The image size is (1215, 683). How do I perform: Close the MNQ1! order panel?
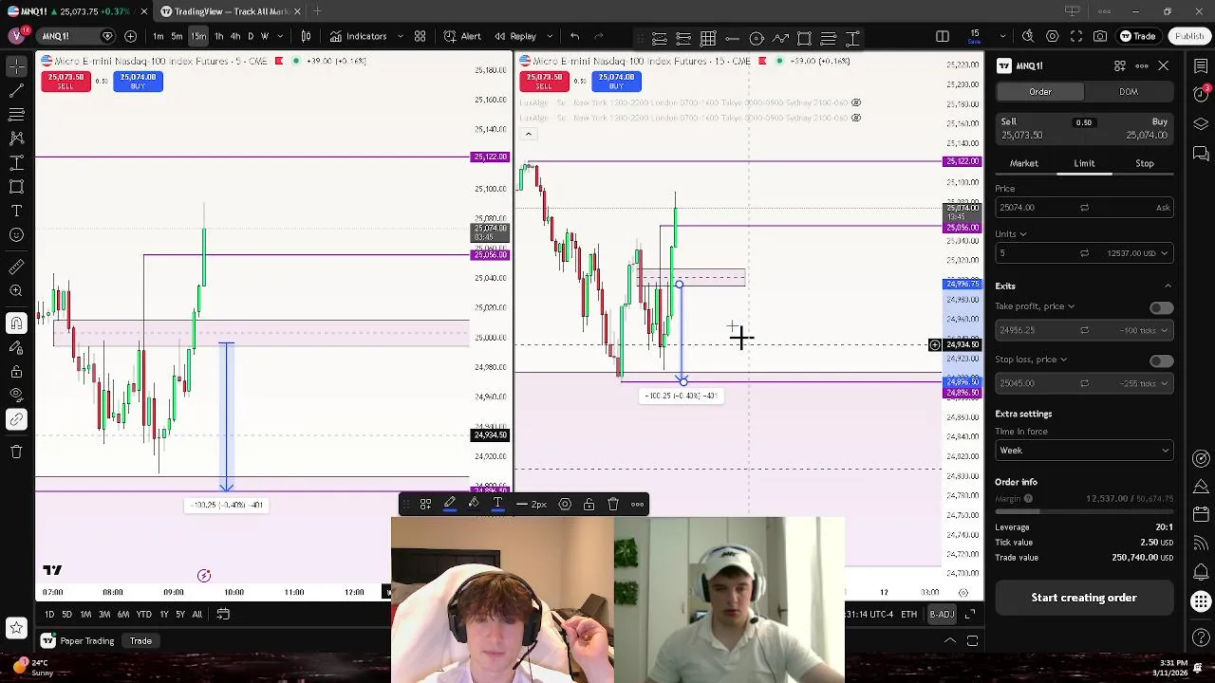(1163, 65)
